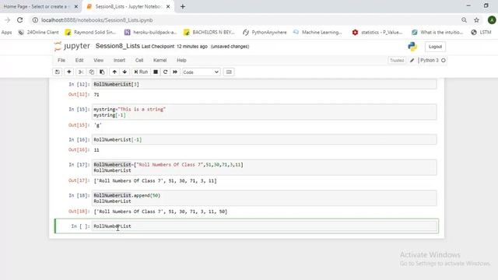Open the BACHELORS N BEY bookmark
Screen dimensions: 498x280
(209, 33)
